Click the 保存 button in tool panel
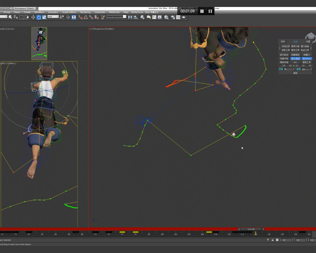Viewport: 316px width, 253px height. (283, 41)
